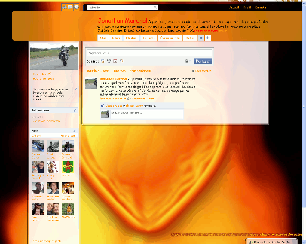Switch to the Mur tab

point(103,38)
